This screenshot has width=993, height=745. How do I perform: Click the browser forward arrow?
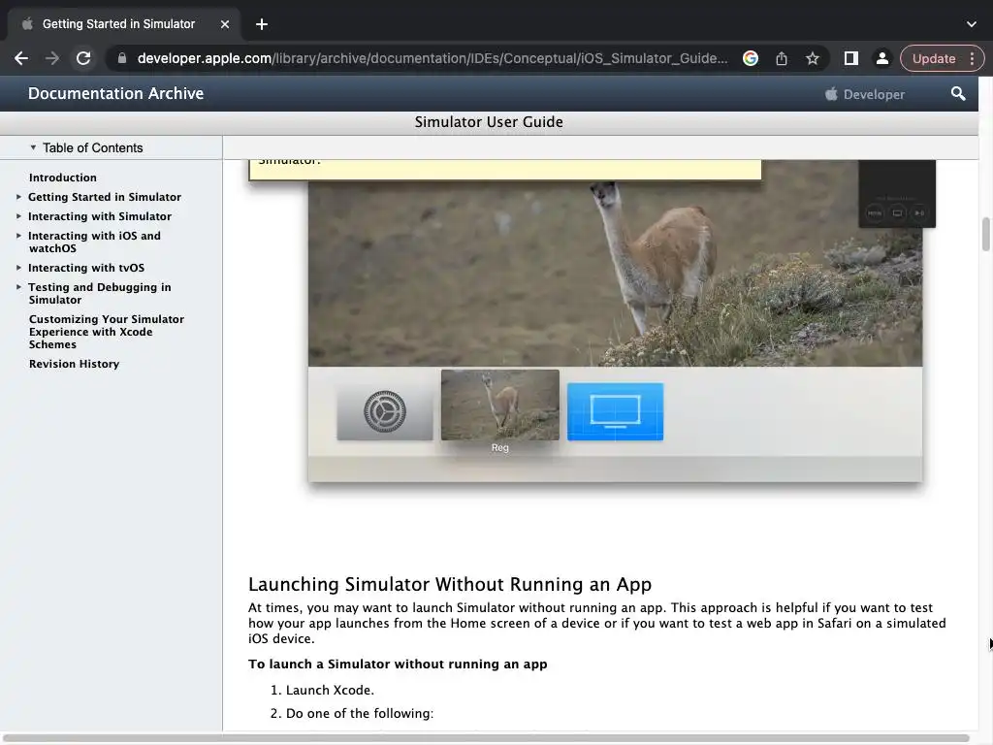(x=52, y=58)
